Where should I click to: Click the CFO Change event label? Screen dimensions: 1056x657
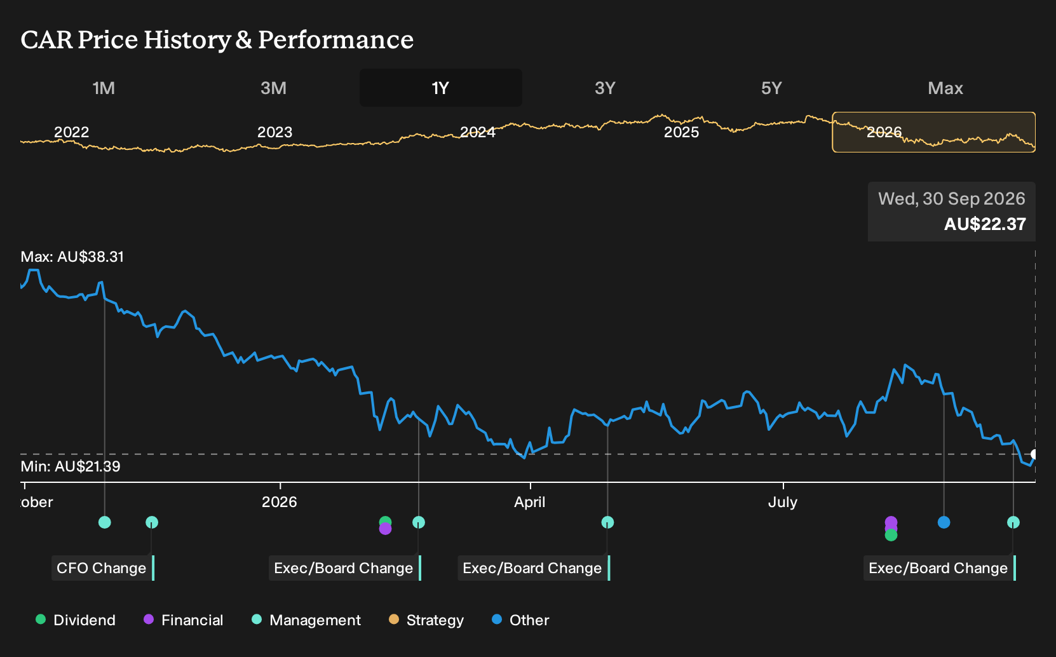[102, 568]
